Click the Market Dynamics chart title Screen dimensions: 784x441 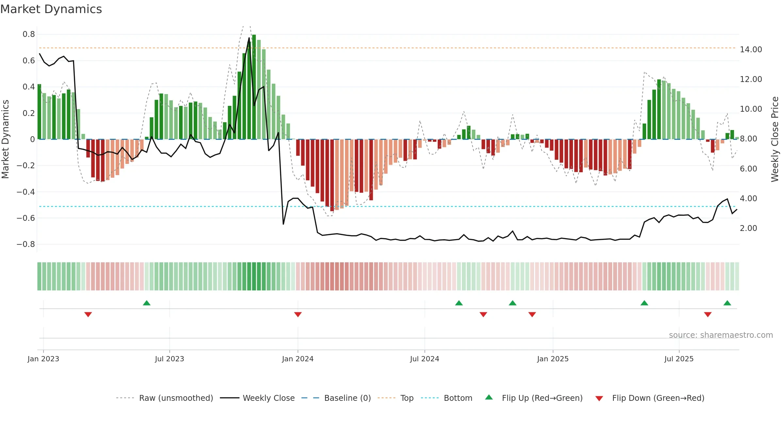click(51, 9)
